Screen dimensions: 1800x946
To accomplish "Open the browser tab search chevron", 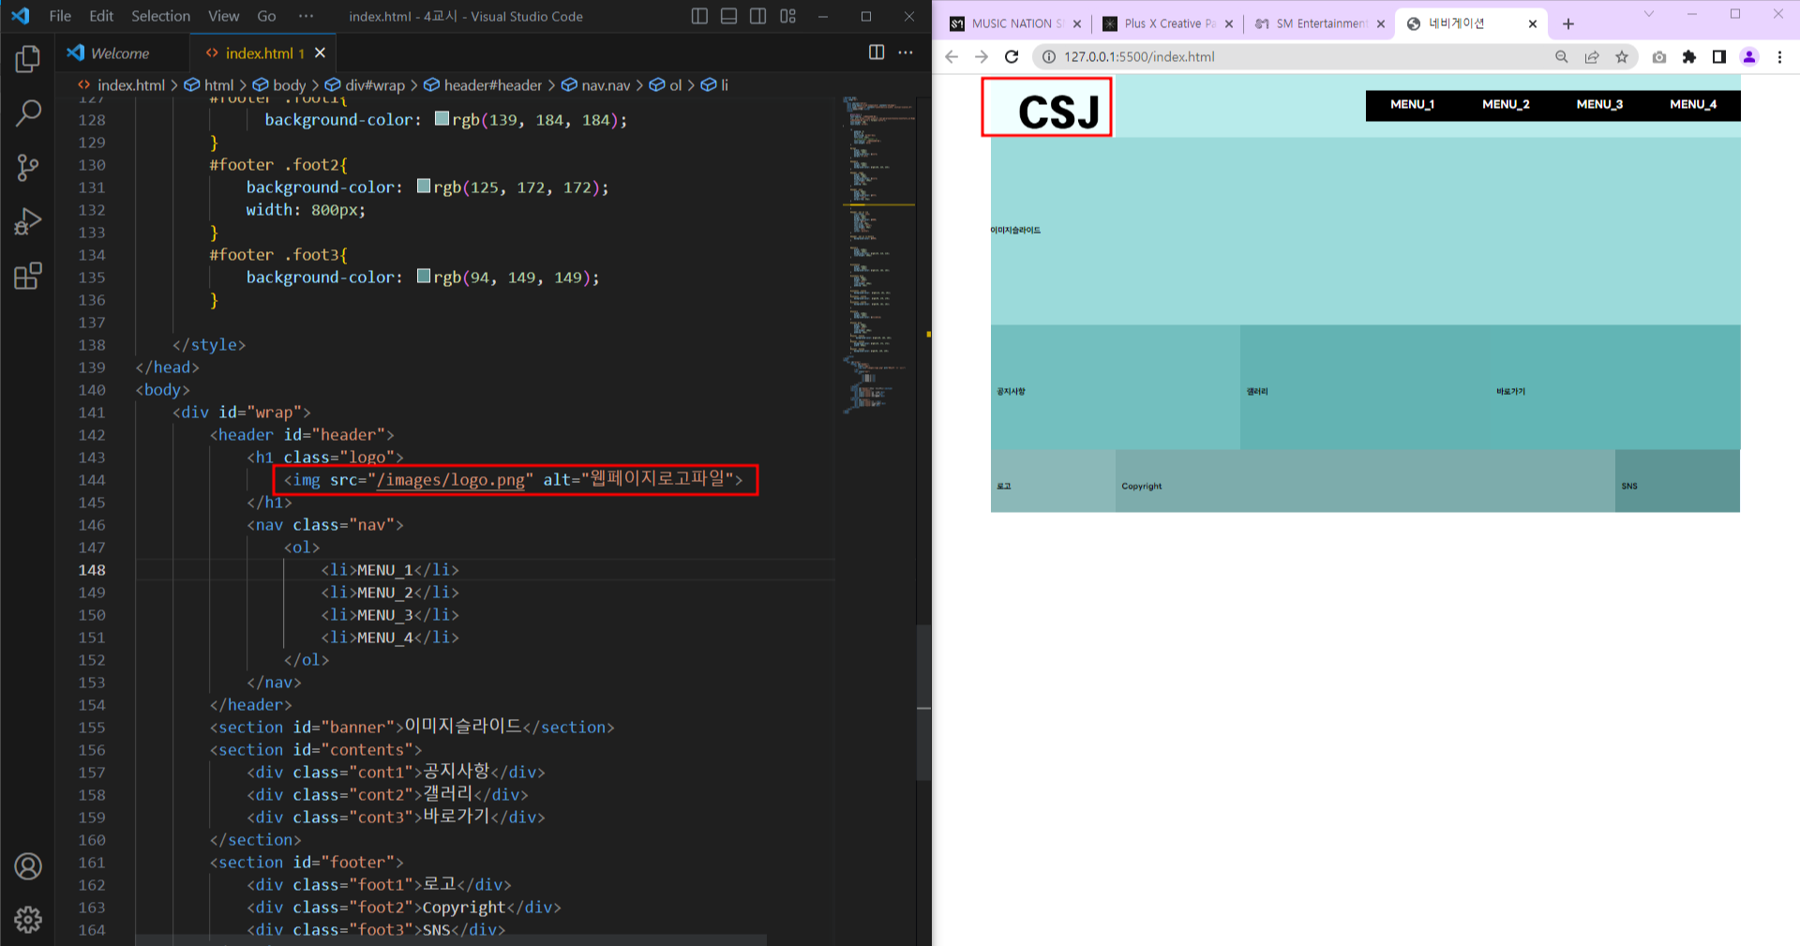I will [x=1649, y=14].
